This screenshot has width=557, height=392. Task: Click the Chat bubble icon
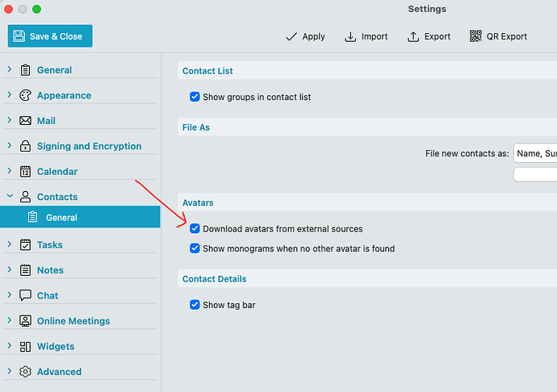pyautogui.click(x=25, y=295)
